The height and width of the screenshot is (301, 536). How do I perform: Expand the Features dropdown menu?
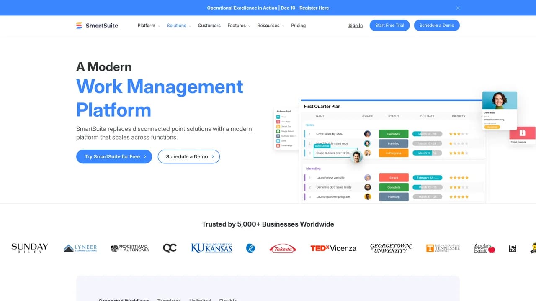click(x=239, y=26)
